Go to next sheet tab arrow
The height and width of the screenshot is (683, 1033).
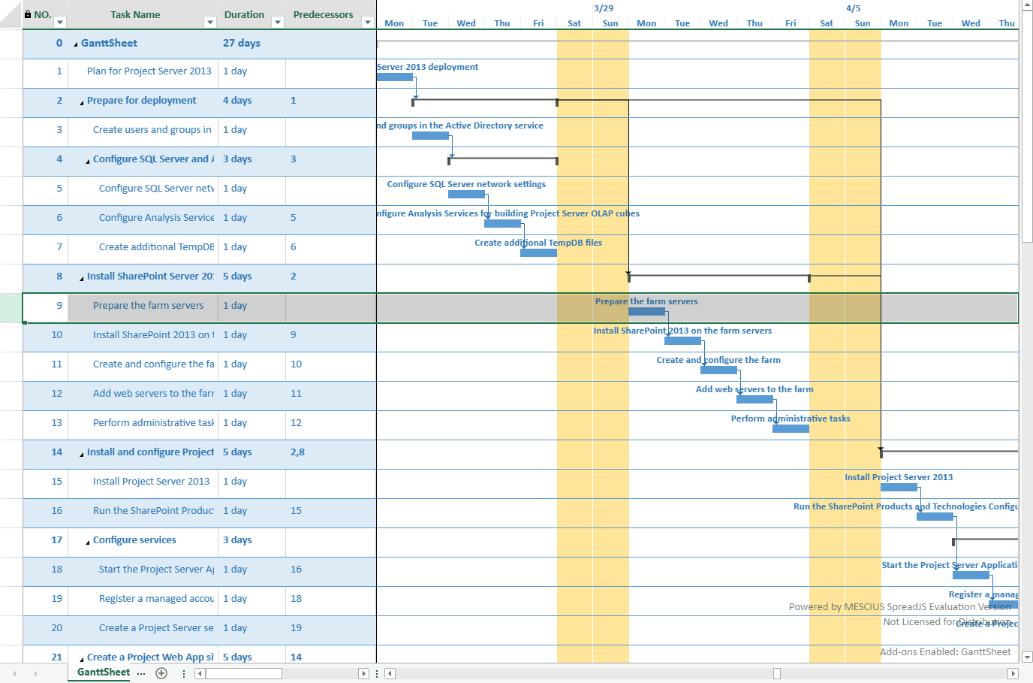35,673
